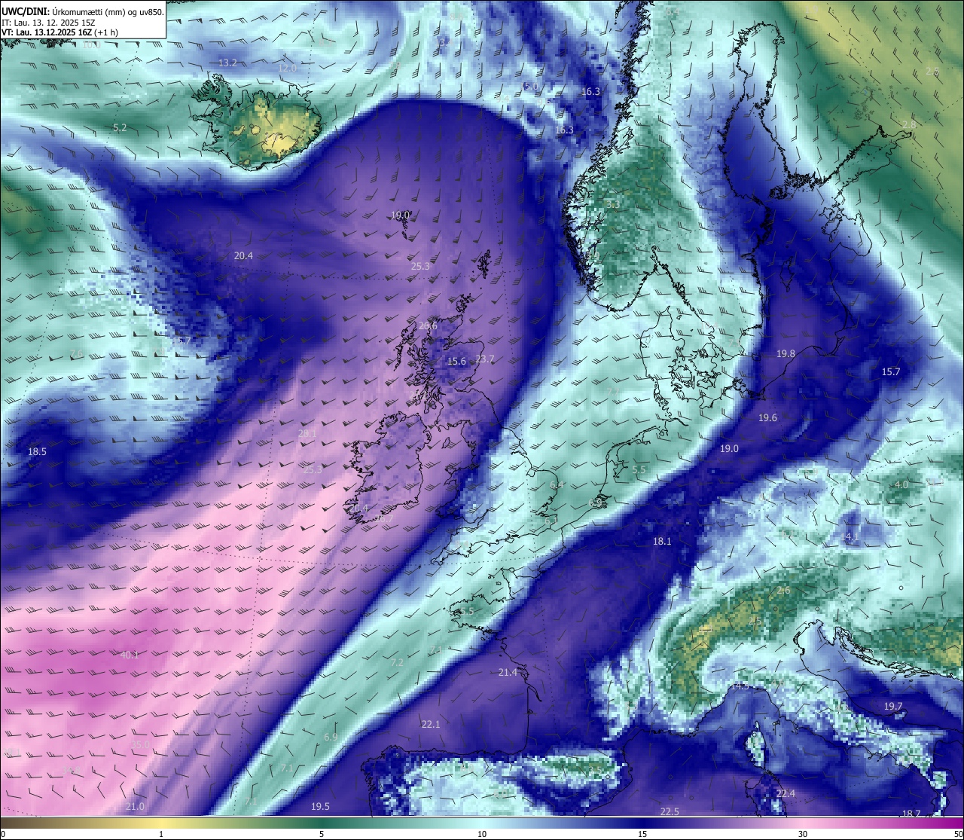Screen dimensions: 964x840
Task: Click the 30 tick on the color scale
Action: [x=803, y=834]
